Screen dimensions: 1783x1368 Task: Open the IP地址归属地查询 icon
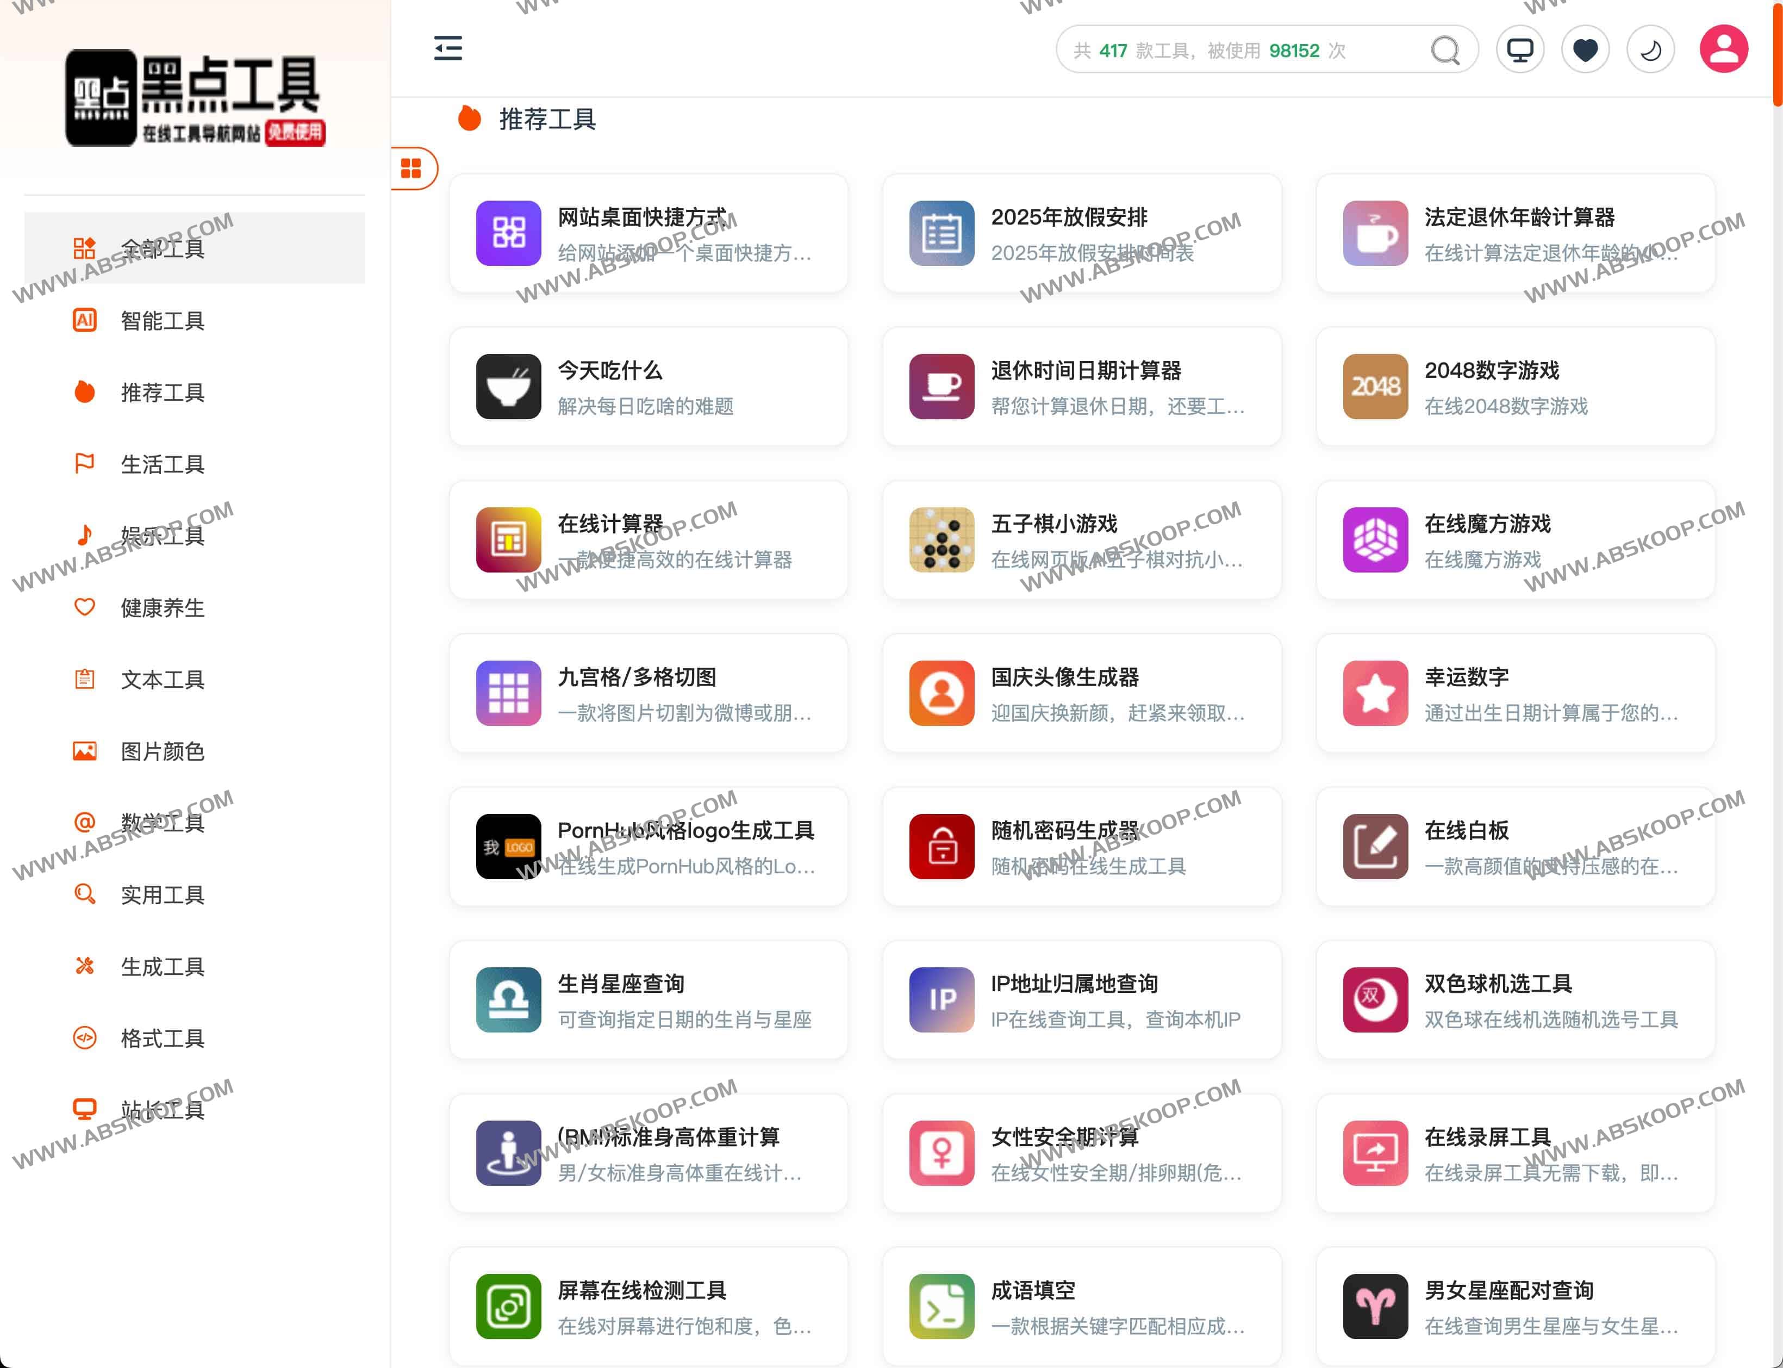941,1000
